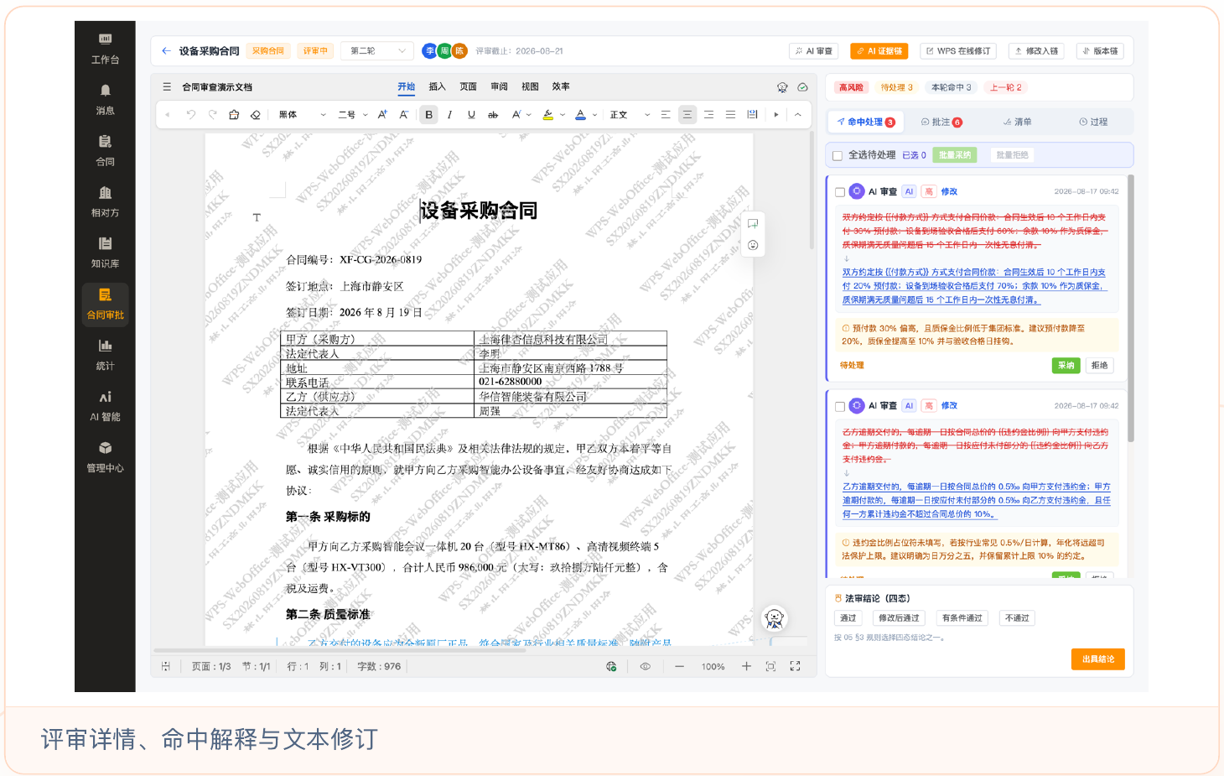Toggle center alignment
The height and width of the screenshot is (776, 1224).
tap(687, 115)
